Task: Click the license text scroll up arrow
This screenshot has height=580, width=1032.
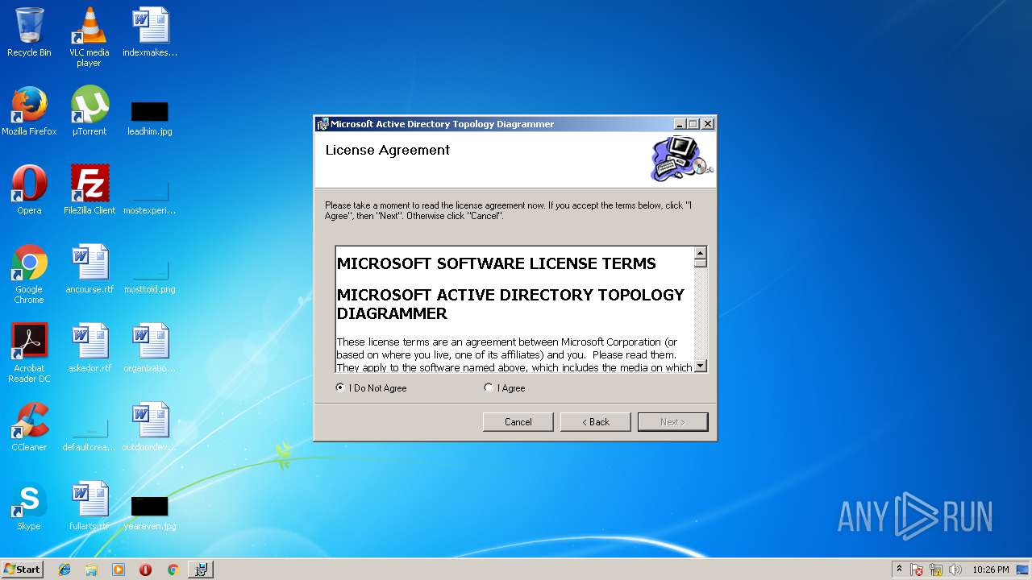Action: click(x=701, y=253)
